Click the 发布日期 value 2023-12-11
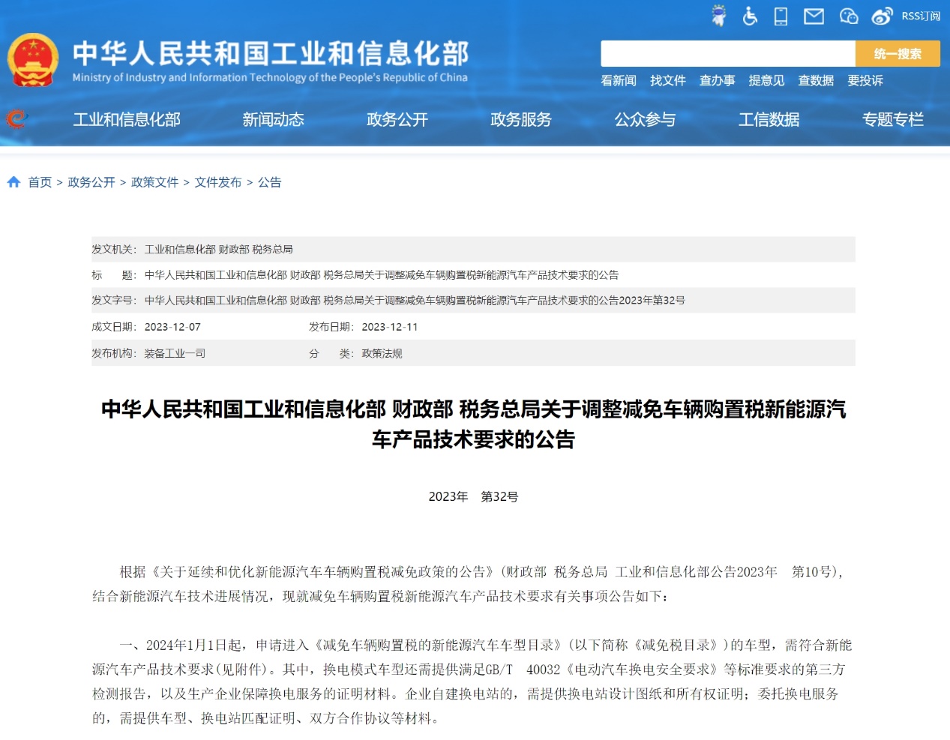Image resolution: width=950 pixels, height=740 pixels. coord(390,327)
